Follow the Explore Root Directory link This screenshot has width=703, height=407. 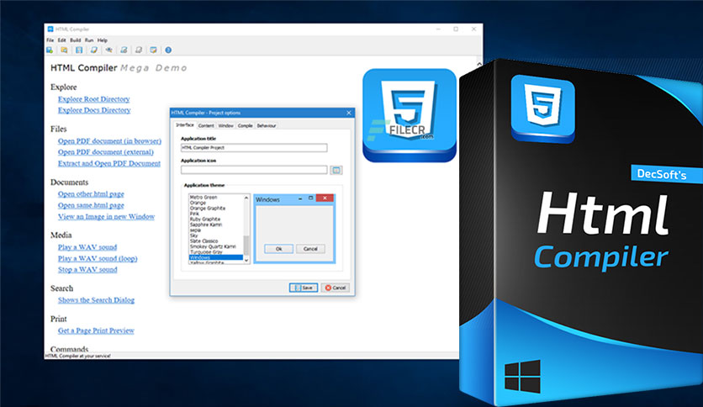point(93,98)
